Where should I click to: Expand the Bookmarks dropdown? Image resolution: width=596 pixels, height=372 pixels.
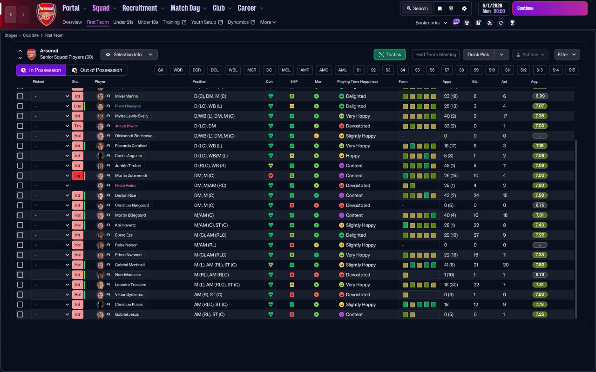coord(432,23)
